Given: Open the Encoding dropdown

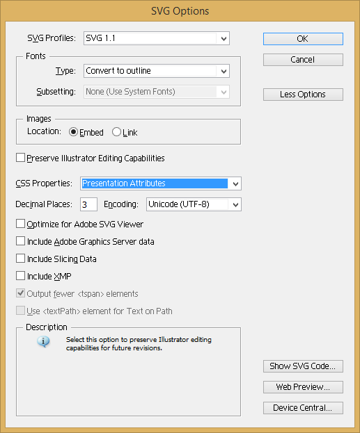Looking at the screenshot, I should point(194,204).
